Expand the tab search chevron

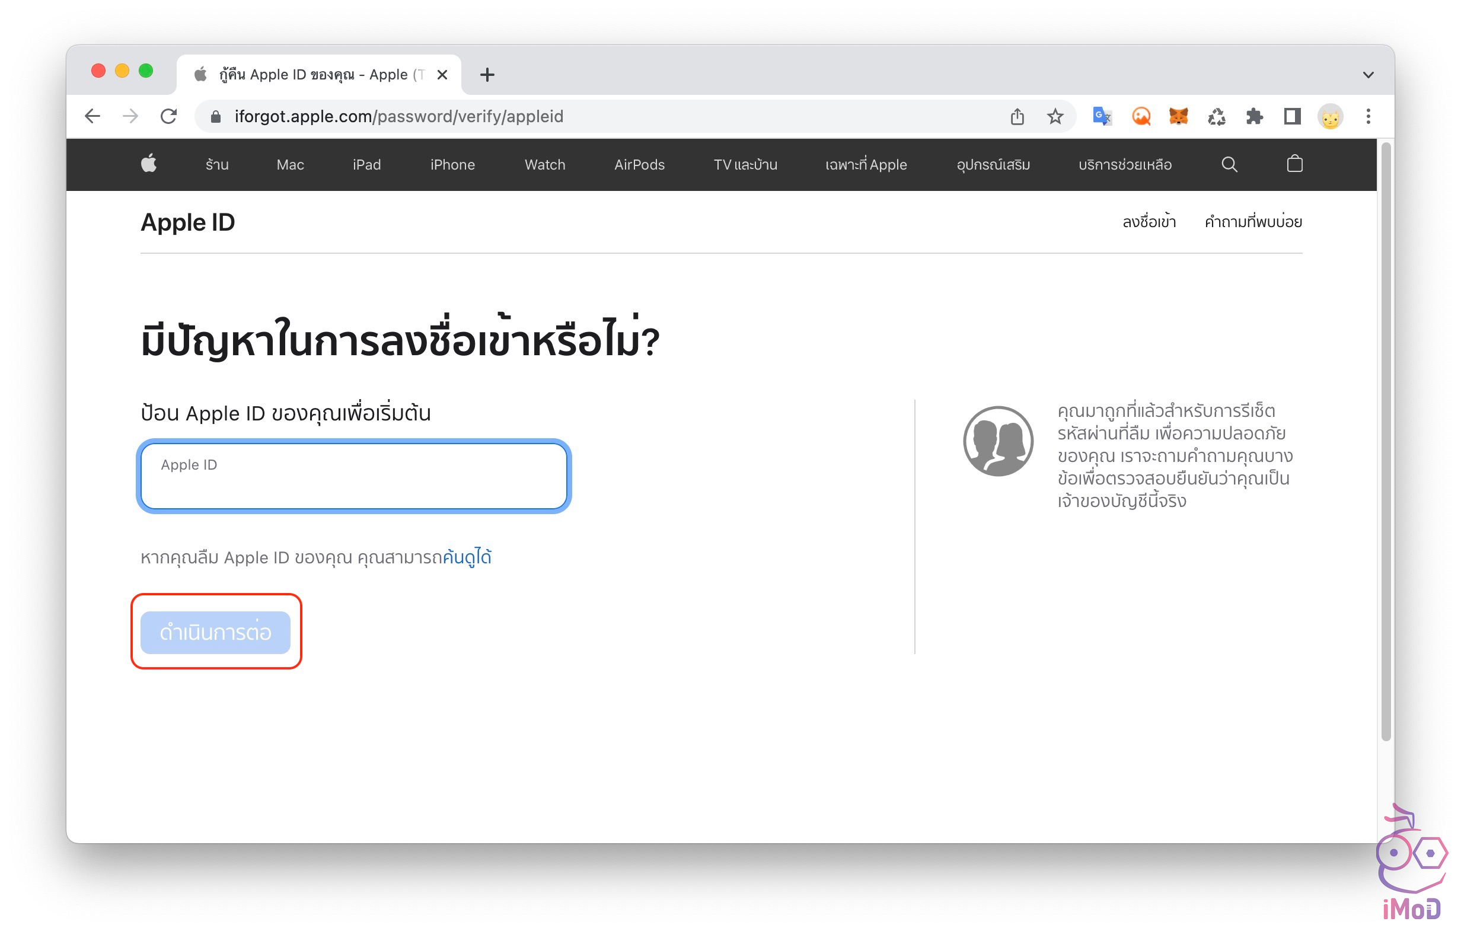1367,75
